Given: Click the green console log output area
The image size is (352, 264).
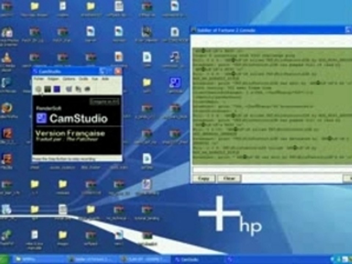Looking at the screenshot, I should point(272,106).
